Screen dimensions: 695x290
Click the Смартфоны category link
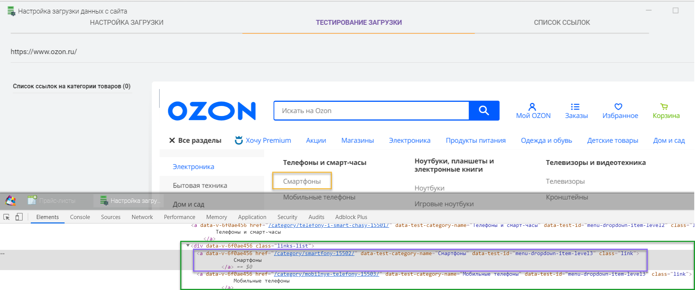coord(302,181)
